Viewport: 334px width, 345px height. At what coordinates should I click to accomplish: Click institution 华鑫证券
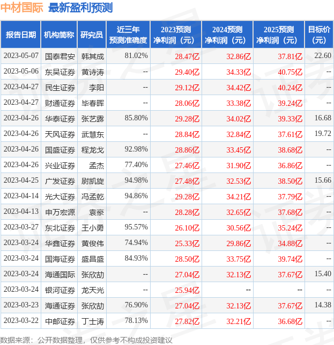coord(60,244)
